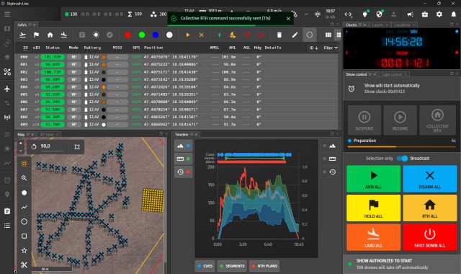Image resolution: width=461 pixels, height=274 pixels.
Task: Click the blue DISARM ALL button
Action: pos(430,179)
